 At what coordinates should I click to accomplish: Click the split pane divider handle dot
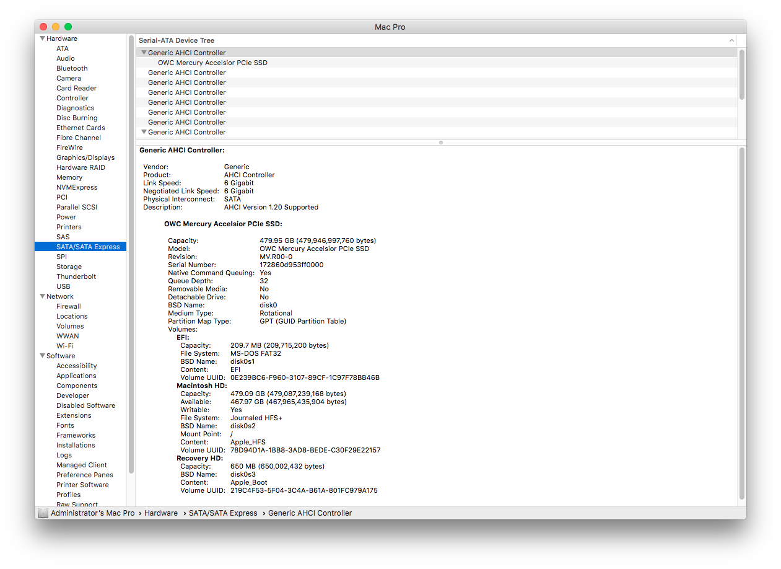coord(441,143)
